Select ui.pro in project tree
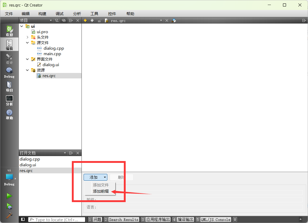308x223 pixels. click(42, 32)
